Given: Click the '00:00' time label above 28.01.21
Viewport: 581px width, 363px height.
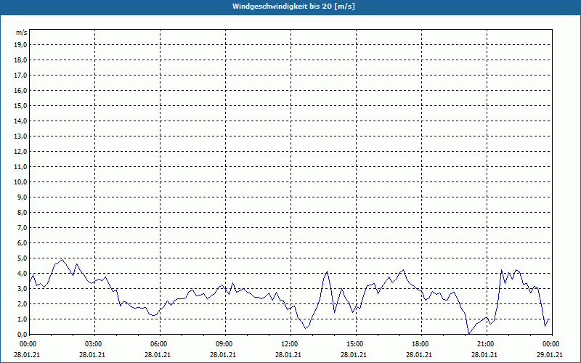Looking at the screenshot, I should [x=28, y=344].
